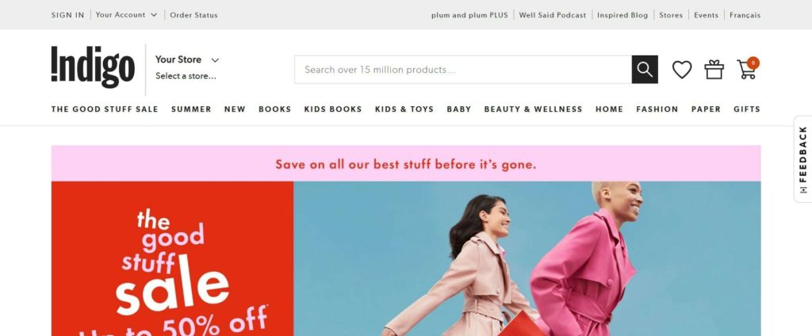
Task: Open the shopping cart icon
Action: 748,68
